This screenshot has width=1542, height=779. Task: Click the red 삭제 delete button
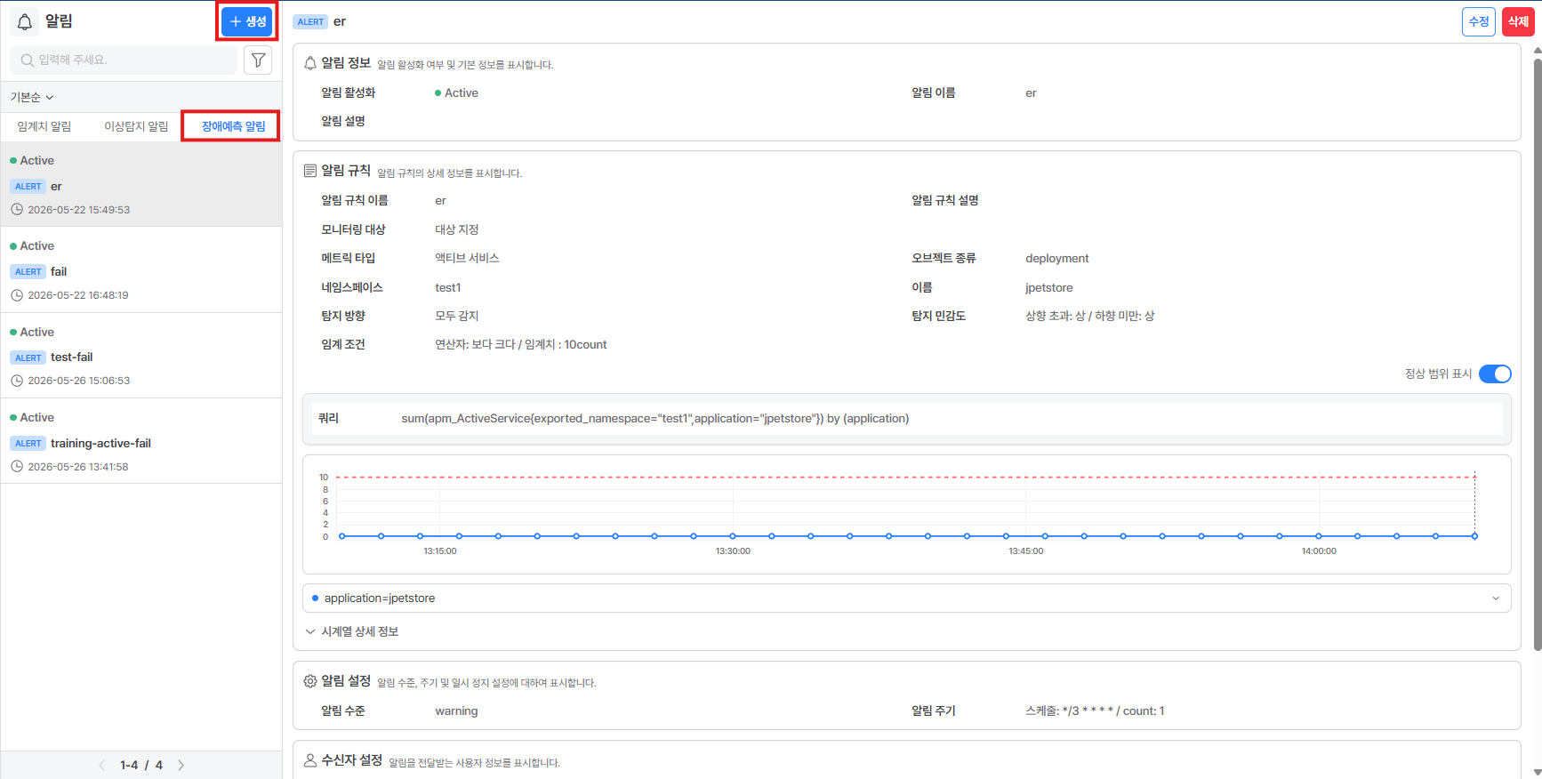(1518, 21)
